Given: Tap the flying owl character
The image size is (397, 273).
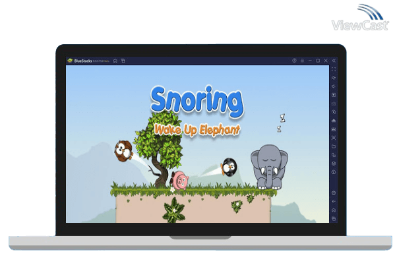Looking at the screenshot, I should (123, 151).
